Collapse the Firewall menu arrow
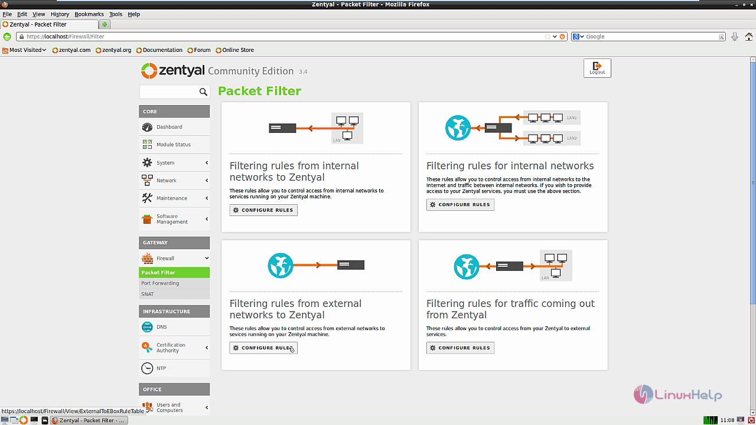This screenshot has height=425, width=756. tap(207, 258)
